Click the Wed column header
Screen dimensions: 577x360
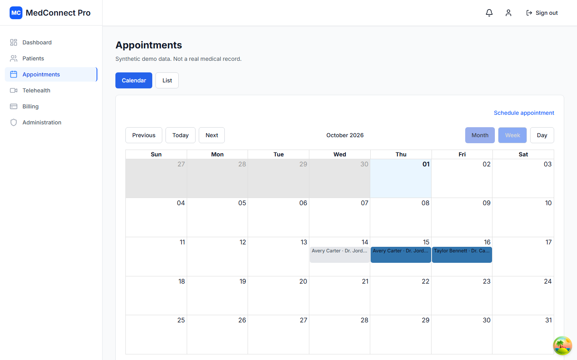tap(340, 154)
